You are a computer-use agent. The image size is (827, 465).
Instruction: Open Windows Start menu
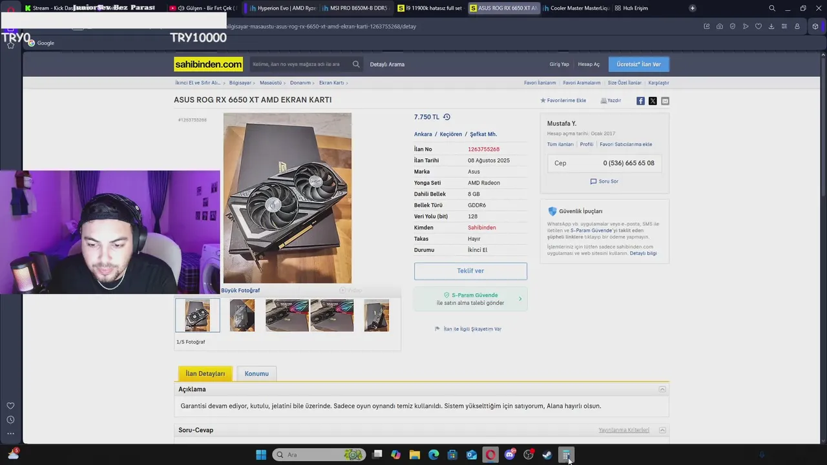pos(261,455)
